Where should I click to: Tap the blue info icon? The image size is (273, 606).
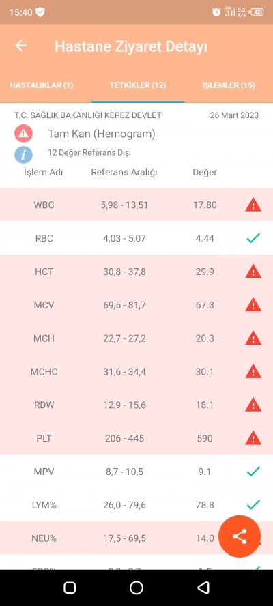(24, 155)
